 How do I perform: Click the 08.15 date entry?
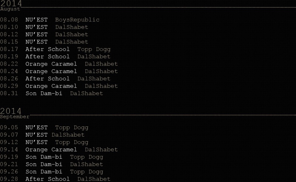pyautogui.click(x=9, y=42)
